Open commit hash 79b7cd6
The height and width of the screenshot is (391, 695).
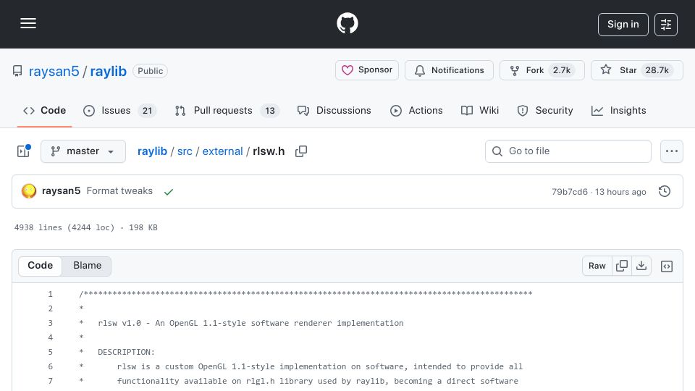pos(570,191)
